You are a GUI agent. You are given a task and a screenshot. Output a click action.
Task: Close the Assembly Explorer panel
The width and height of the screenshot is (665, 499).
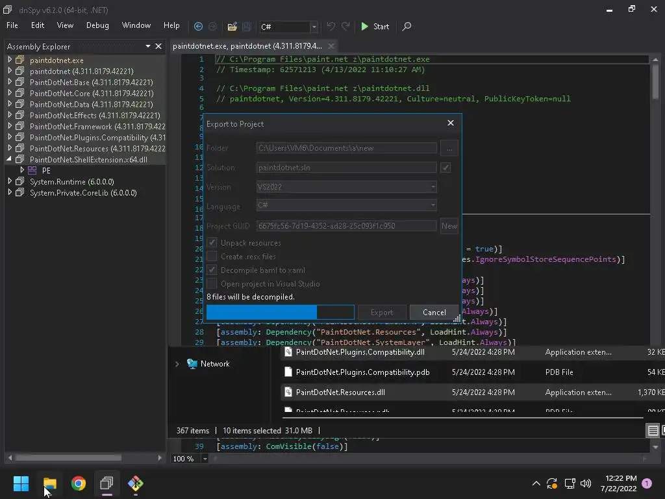click(158, 46)
